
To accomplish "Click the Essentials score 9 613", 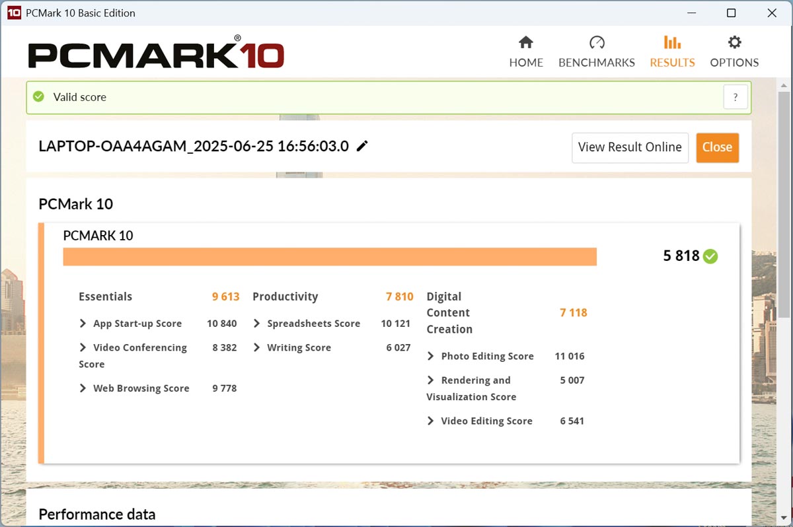I will coord(225,297).
